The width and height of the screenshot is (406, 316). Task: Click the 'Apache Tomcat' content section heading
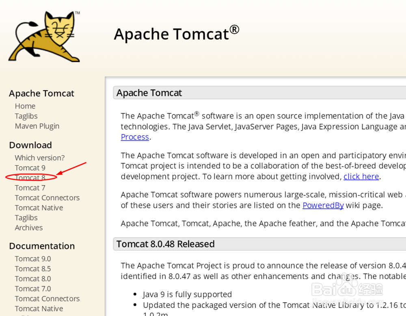pos(149,93)
